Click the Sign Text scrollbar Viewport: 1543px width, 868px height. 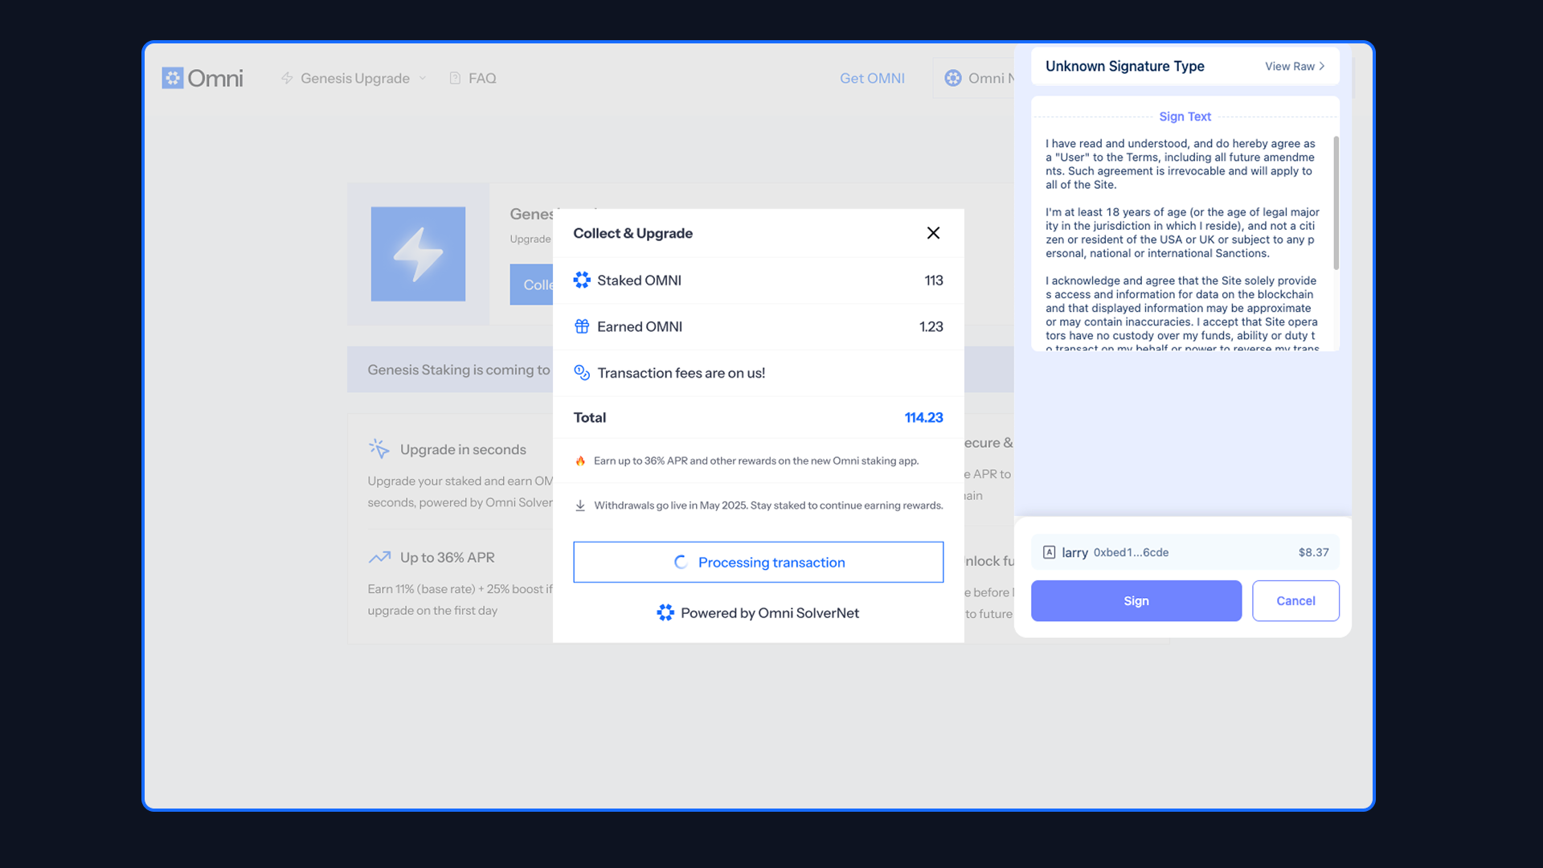pos(1336,203)
